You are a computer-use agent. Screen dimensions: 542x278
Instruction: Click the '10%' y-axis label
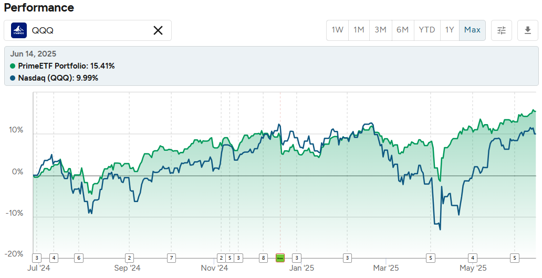pos(16,130)
